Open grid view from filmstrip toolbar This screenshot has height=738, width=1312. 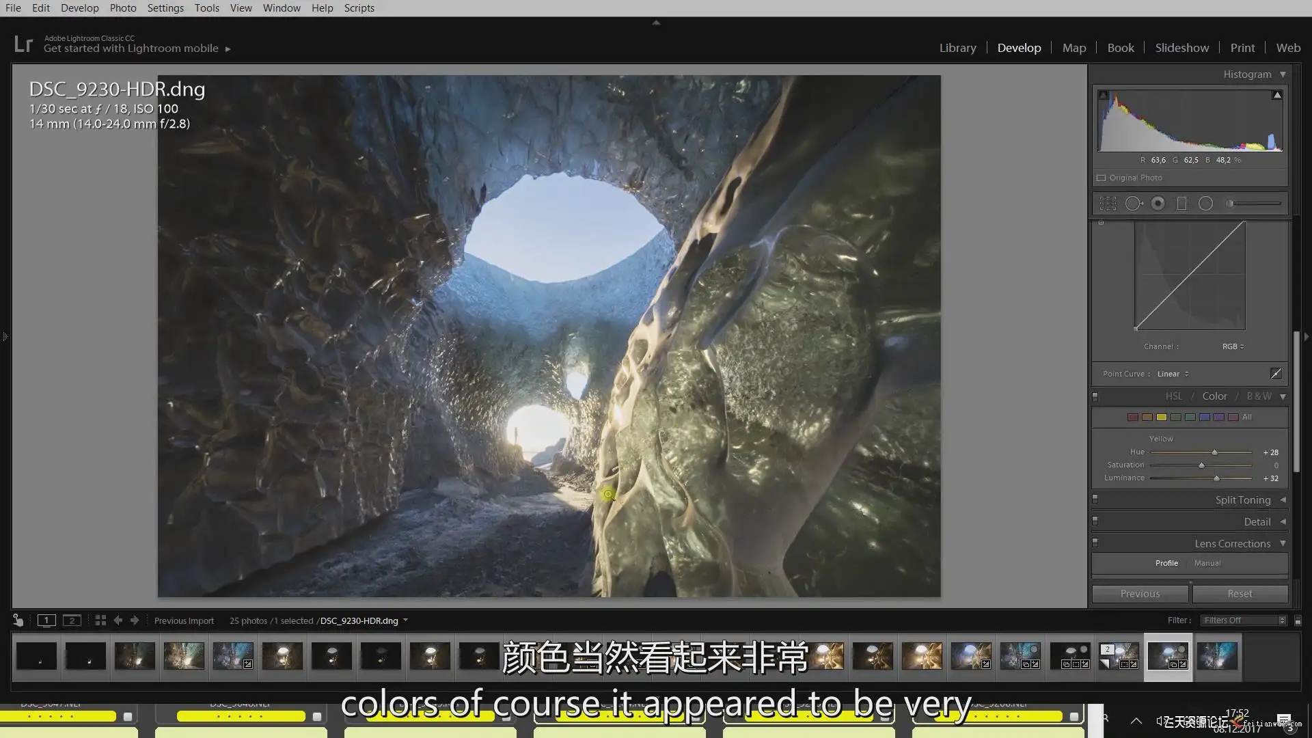pyautogui.click(x=100, y=620)
